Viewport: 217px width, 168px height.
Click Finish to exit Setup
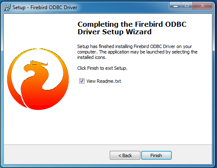(x=156, y=155)
